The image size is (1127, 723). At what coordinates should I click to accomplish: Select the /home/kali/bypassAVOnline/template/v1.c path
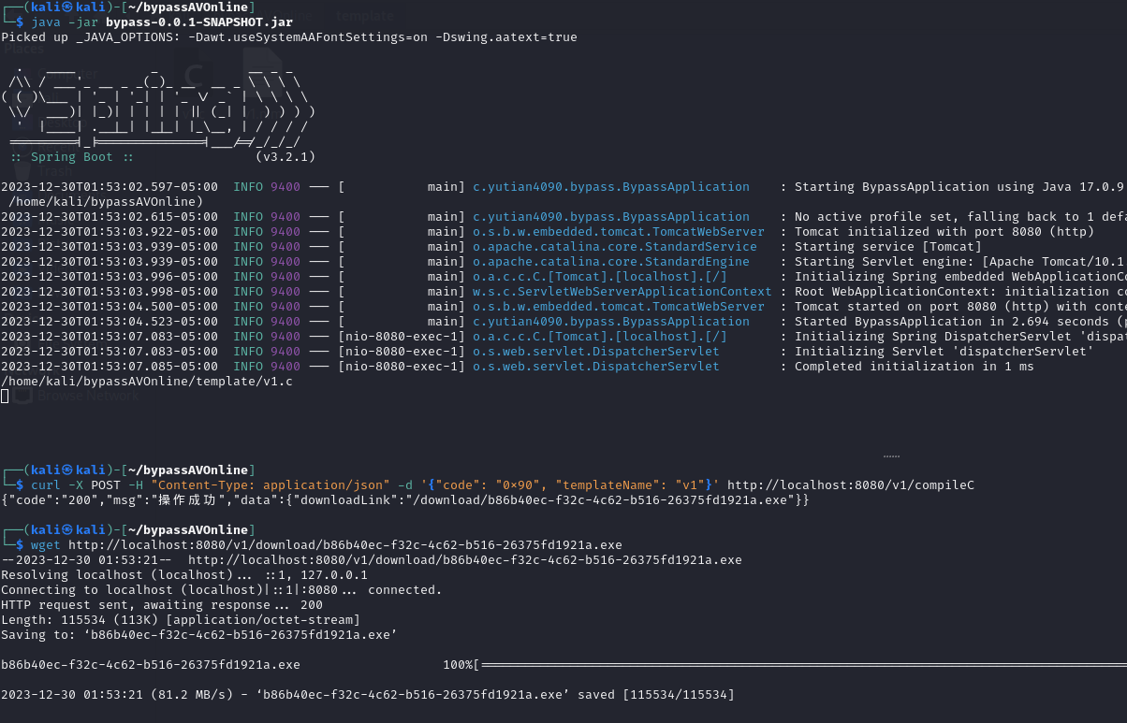click(x=147, y=382)
